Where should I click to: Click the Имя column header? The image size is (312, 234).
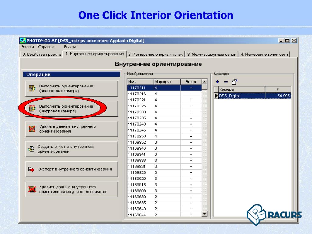click(140, 82)
